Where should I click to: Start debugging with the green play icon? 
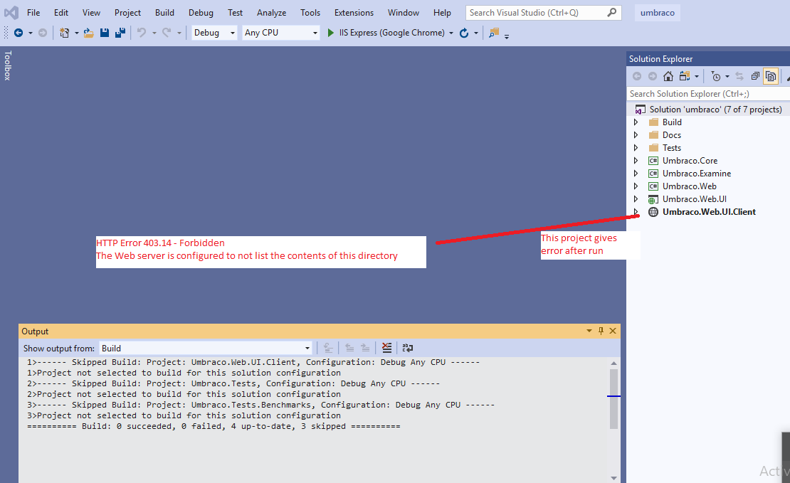330,33
